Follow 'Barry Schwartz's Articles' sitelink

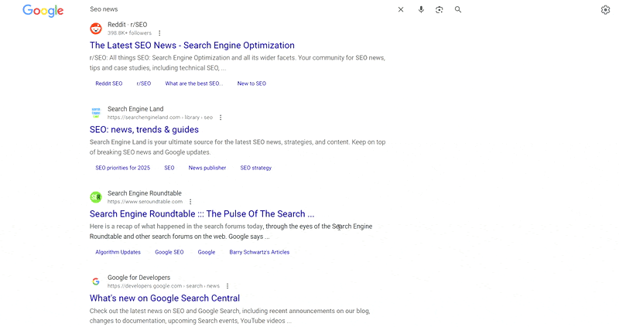259,253
